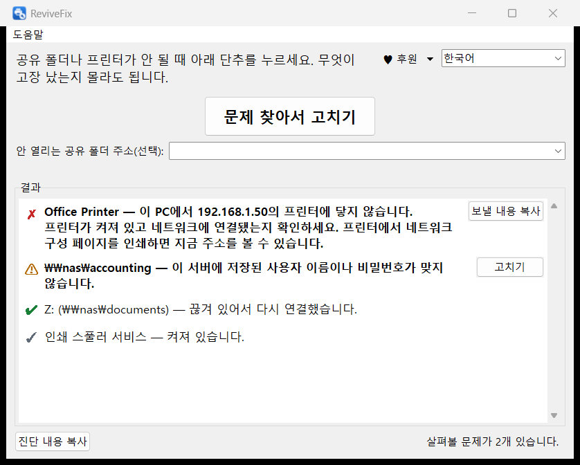The height and width of the screenshot is (465, 580).
Task: Click the ReviveFix app icon in title bar
Action: coord(19,13)
